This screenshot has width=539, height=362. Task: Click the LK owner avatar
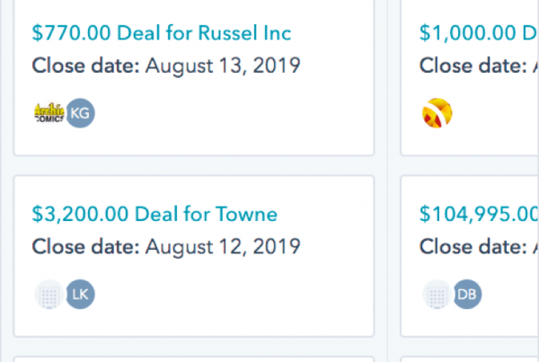(x=80, y=293)
